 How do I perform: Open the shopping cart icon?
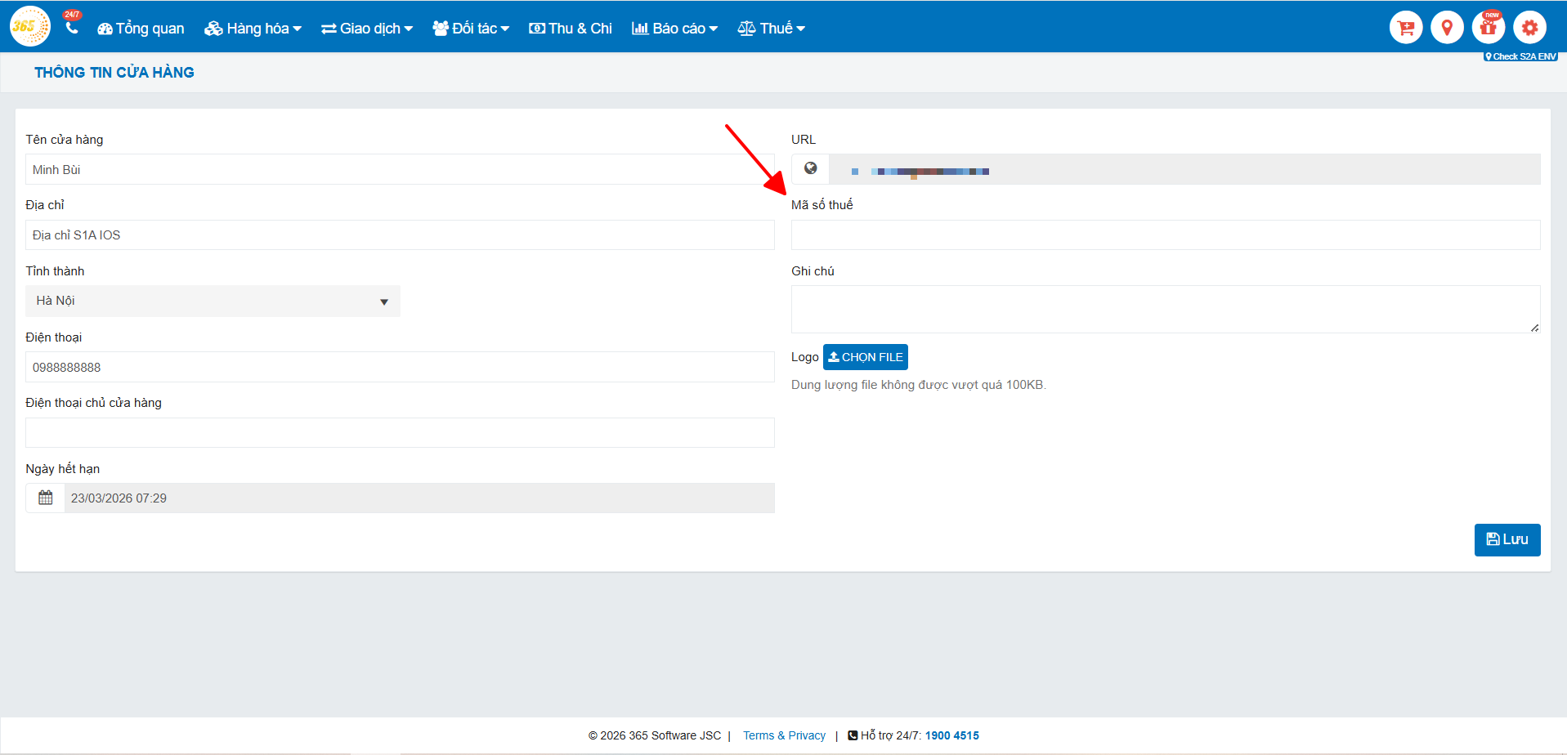[1405, 28]
